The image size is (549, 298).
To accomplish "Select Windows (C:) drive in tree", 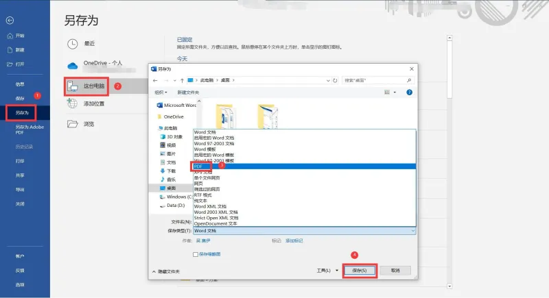I will [176, 197].
